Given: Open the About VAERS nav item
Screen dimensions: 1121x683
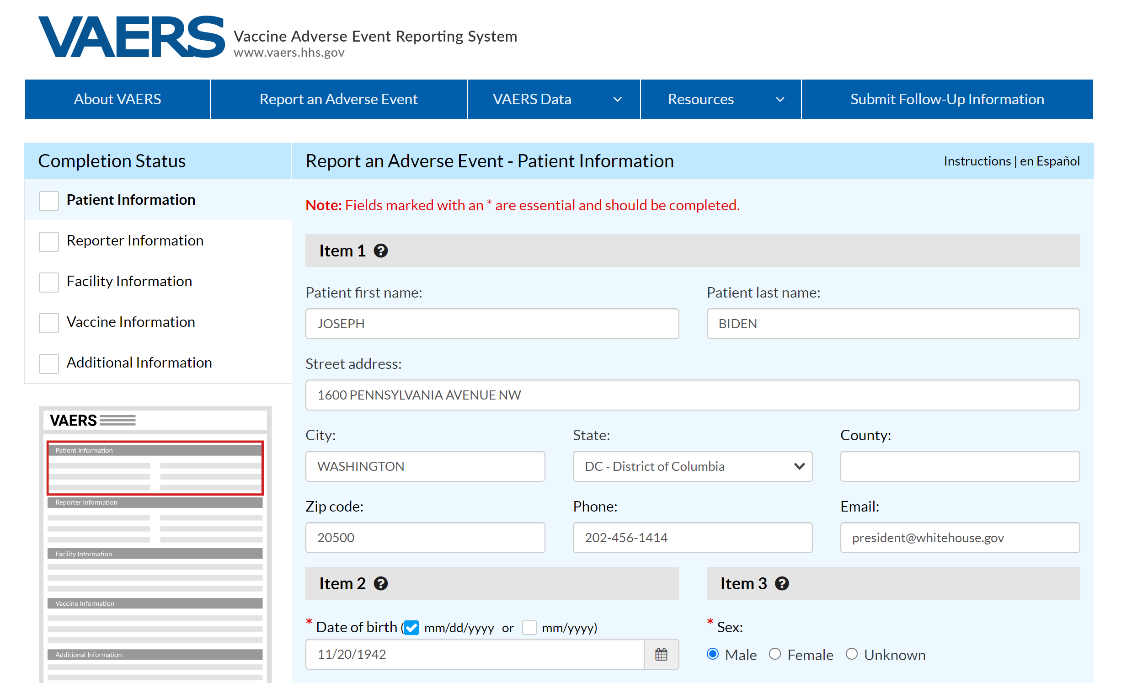Looking at the screenshot, I should [117, 99].
